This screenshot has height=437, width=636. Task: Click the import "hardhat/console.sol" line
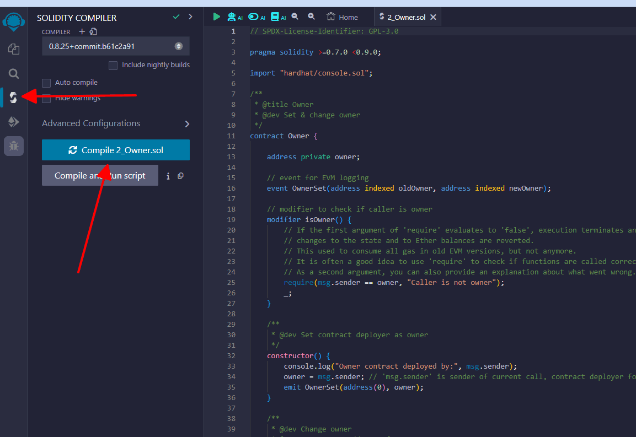(311, 73)
